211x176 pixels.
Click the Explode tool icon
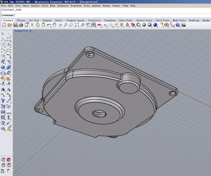9,79
